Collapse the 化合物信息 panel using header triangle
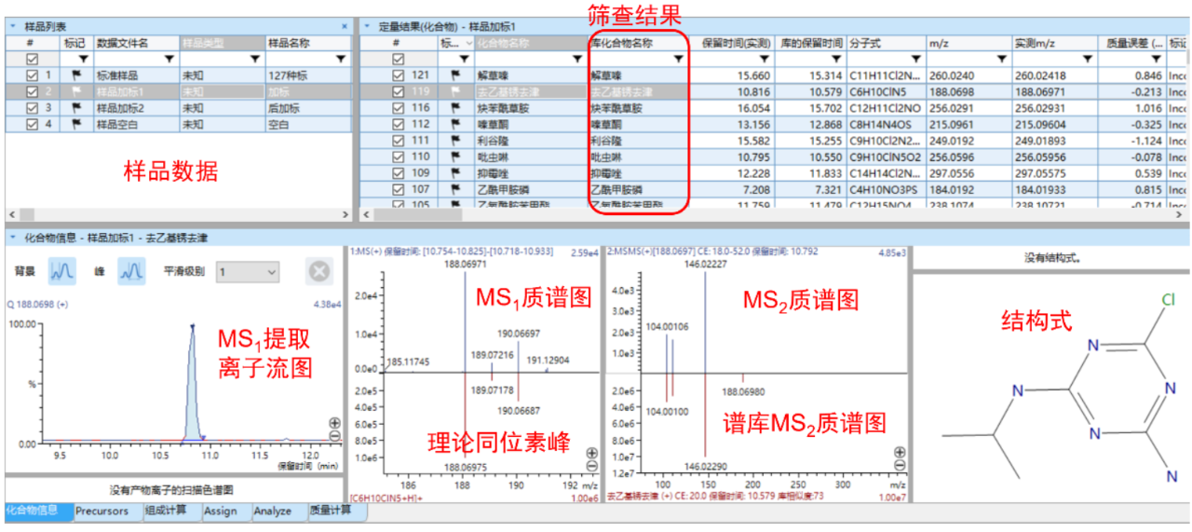This screenshot has width=1192, height=532. (x=12, y=238)
